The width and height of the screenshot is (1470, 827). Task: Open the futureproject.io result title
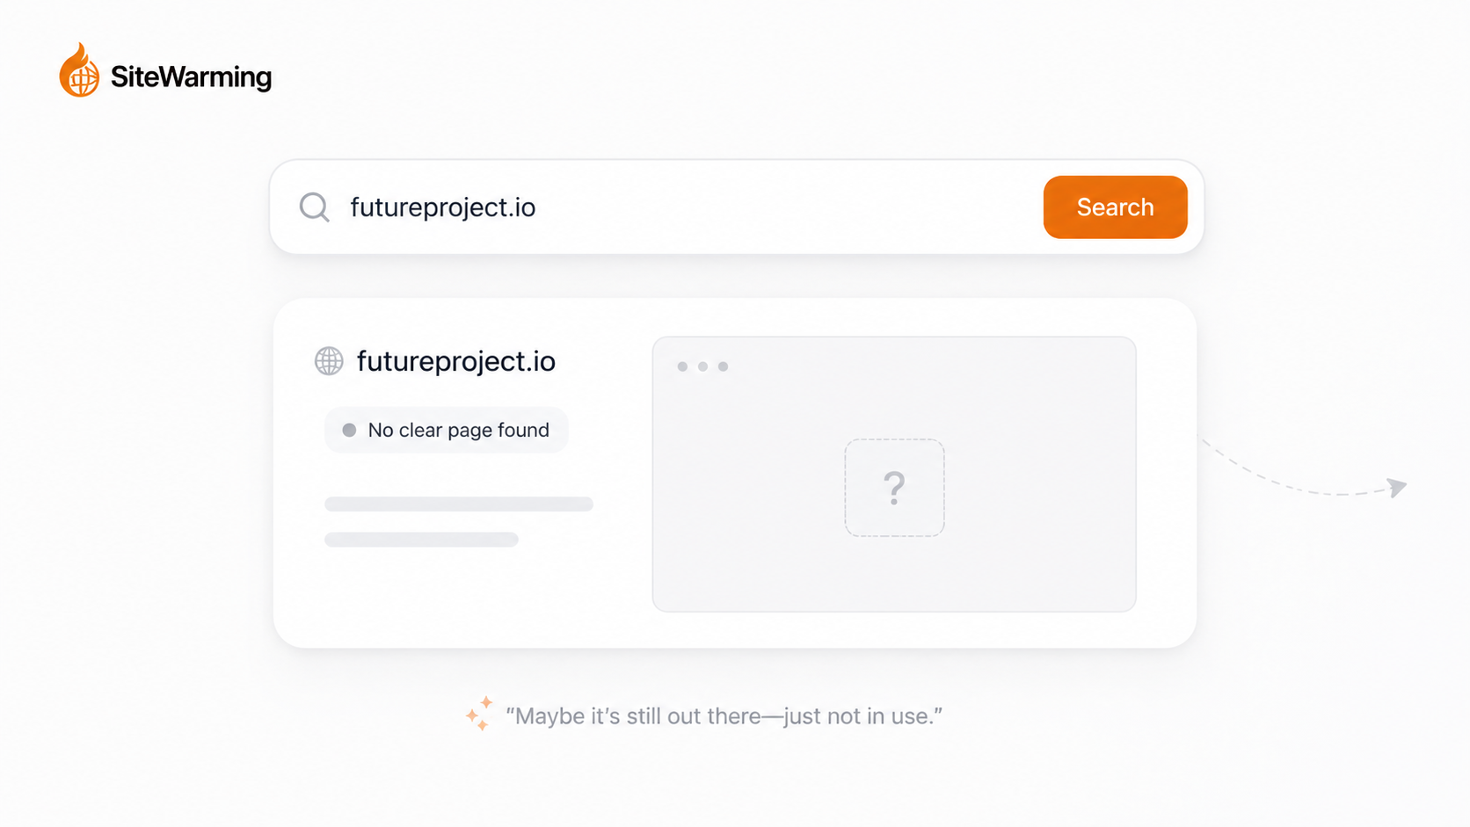(455, 361)
